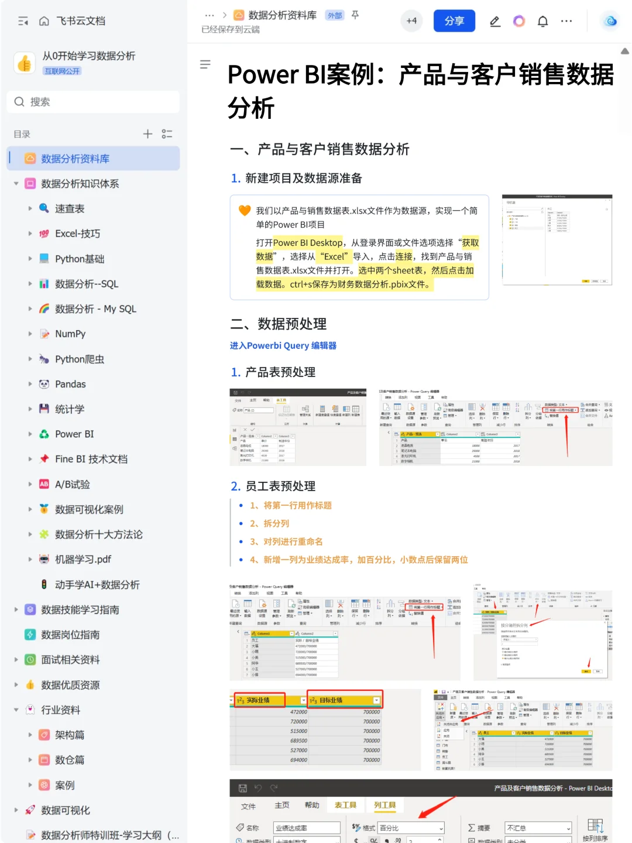
Task: Open the 机器学习.pdf file
Action: click(x=83, y=559)
